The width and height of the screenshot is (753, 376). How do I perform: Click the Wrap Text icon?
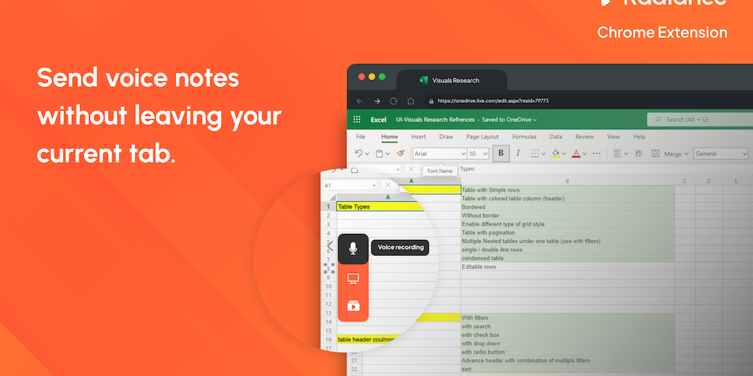(639, 153)
